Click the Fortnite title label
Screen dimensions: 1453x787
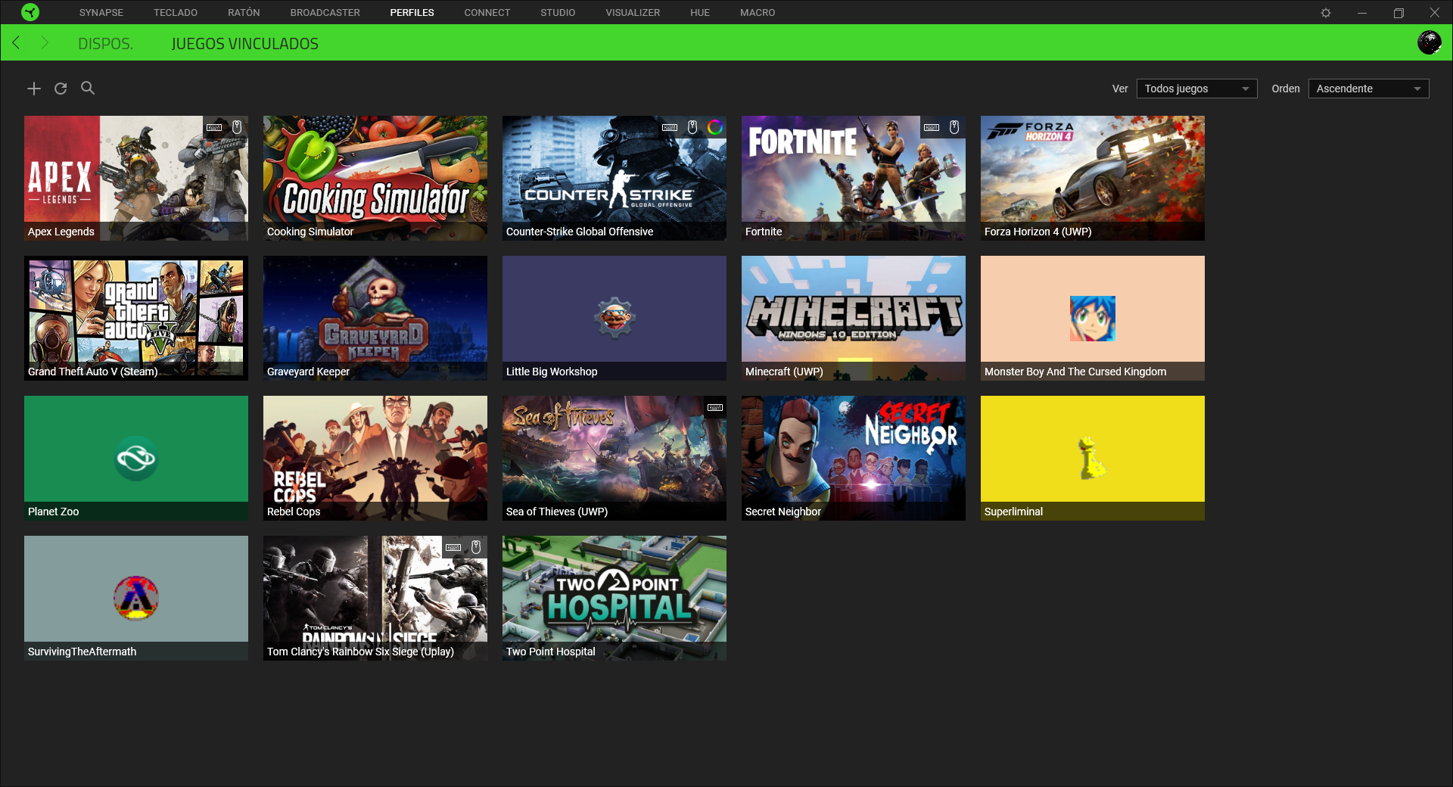(764, 232)
